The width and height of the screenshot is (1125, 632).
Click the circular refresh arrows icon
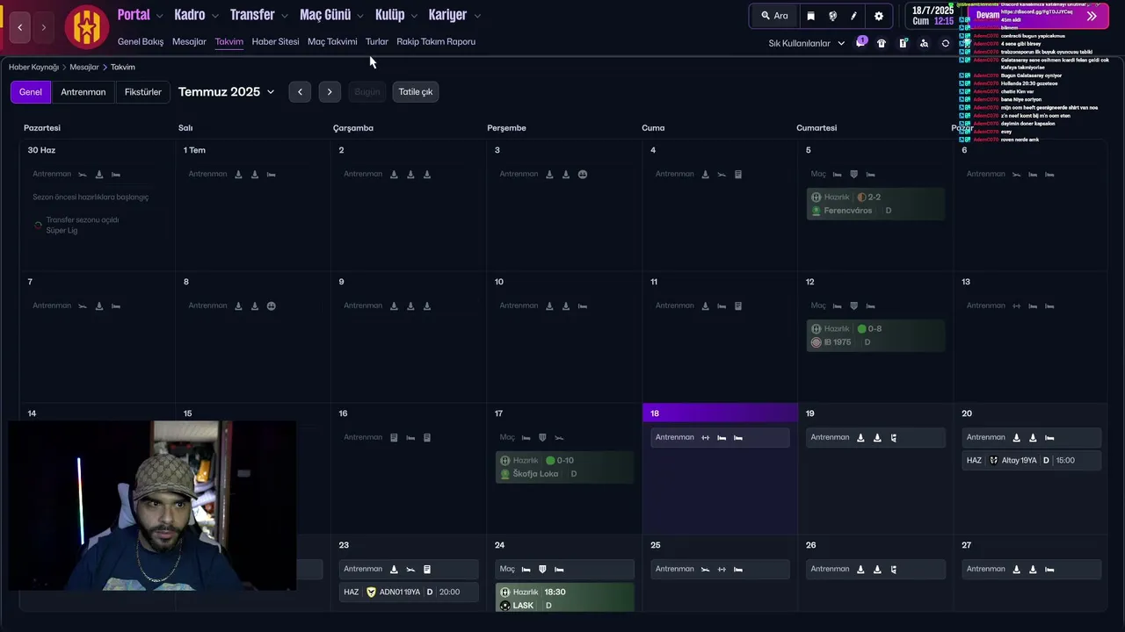tap(946, 43)
